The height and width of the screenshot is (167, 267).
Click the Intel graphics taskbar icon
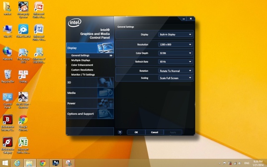pyautogui.click(x=55, y=163)
